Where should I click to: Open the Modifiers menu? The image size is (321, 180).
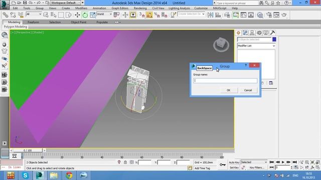tap(81, 8)
